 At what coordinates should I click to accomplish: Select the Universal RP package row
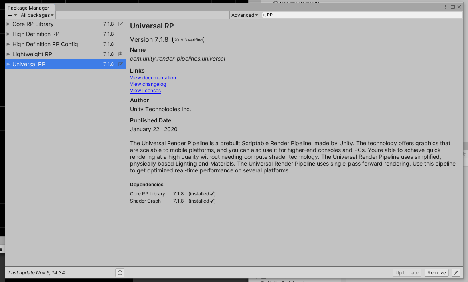coord(65,64)
